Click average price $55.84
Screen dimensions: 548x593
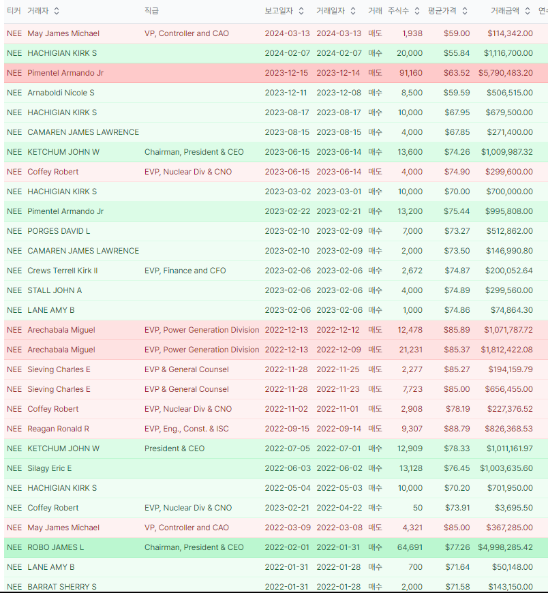[x=457, y=53]
